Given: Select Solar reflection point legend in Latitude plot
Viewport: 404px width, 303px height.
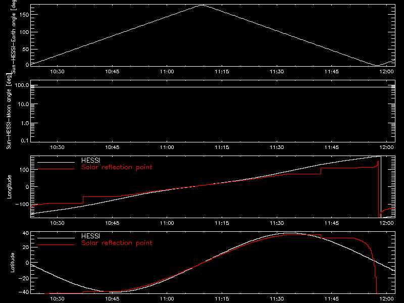Looking at the screenshot, I should [117, 243].
